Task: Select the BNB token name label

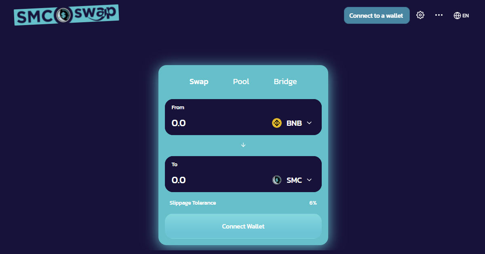Action: 294,123
